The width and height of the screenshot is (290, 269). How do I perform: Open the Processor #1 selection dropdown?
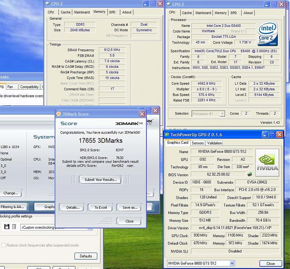point(222,113)
